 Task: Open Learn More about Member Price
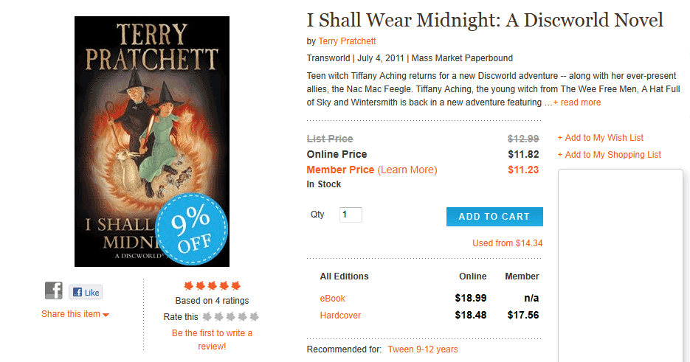point(407,170)
